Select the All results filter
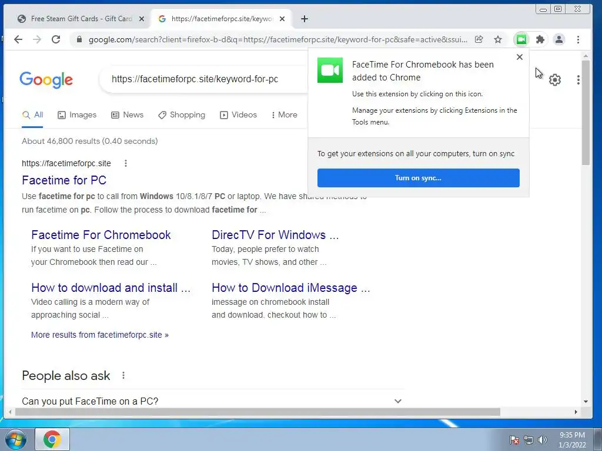 coord(33,115)
